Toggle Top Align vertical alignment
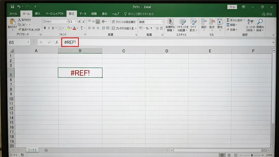 [x=90, y=21]
